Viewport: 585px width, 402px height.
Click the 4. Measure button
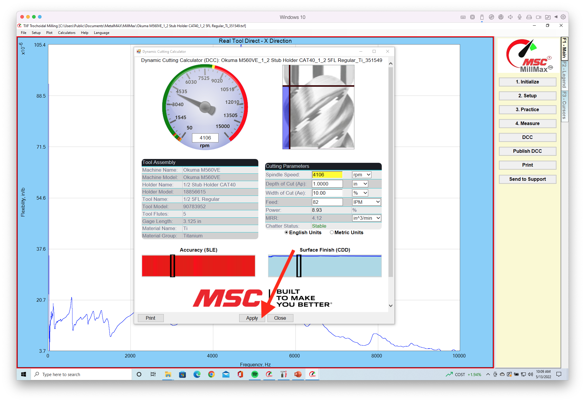(x=527, y=123)
